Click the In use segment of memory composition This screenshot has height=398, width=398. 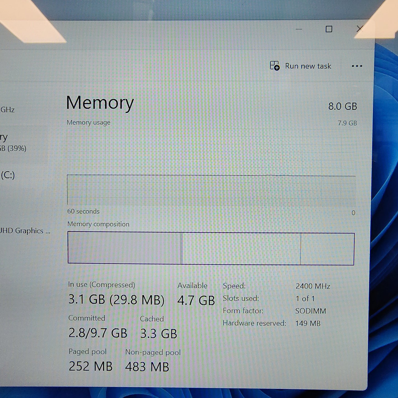click(x=124, y=247)
